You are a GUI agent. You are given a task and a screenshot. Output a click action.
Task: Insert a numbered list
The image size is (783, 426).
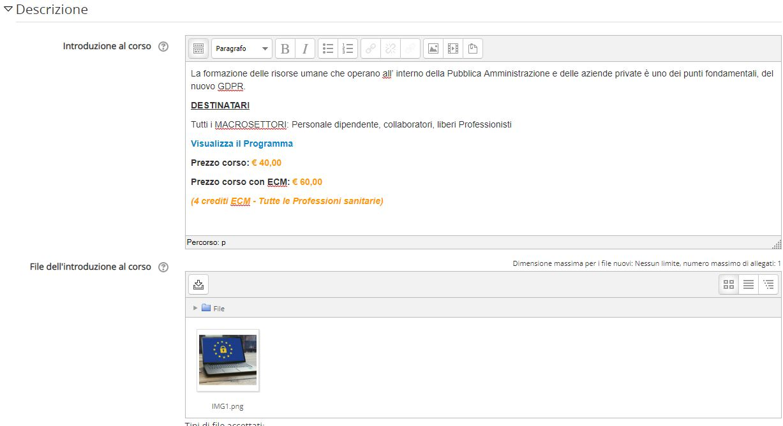coord(348,48)
